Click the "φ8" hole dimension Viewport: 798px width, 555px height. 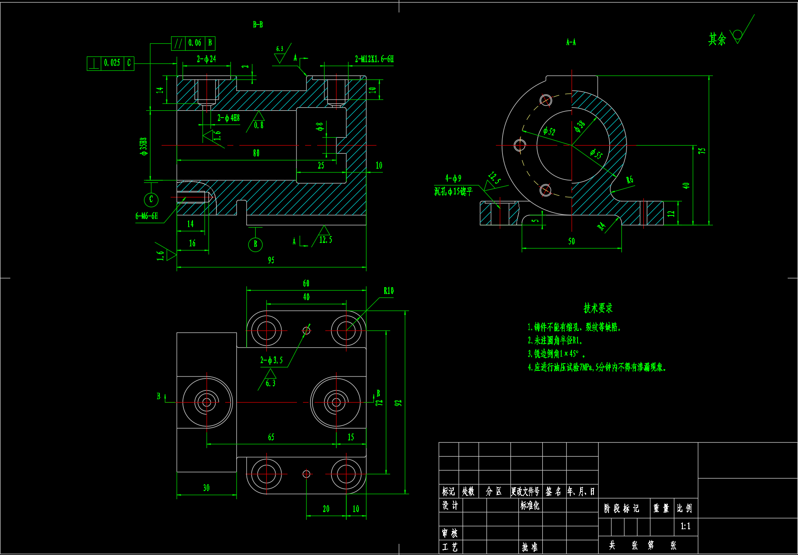point(319,127)
